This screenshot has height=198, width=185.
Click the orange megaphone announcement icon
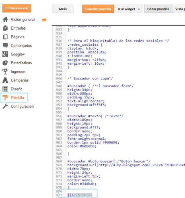[x=44, y=20]
